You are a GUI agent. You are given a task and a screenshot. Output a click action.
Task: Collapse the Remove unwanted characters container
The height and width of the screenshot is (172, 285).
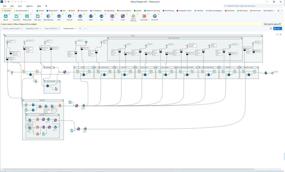point(241,38)
